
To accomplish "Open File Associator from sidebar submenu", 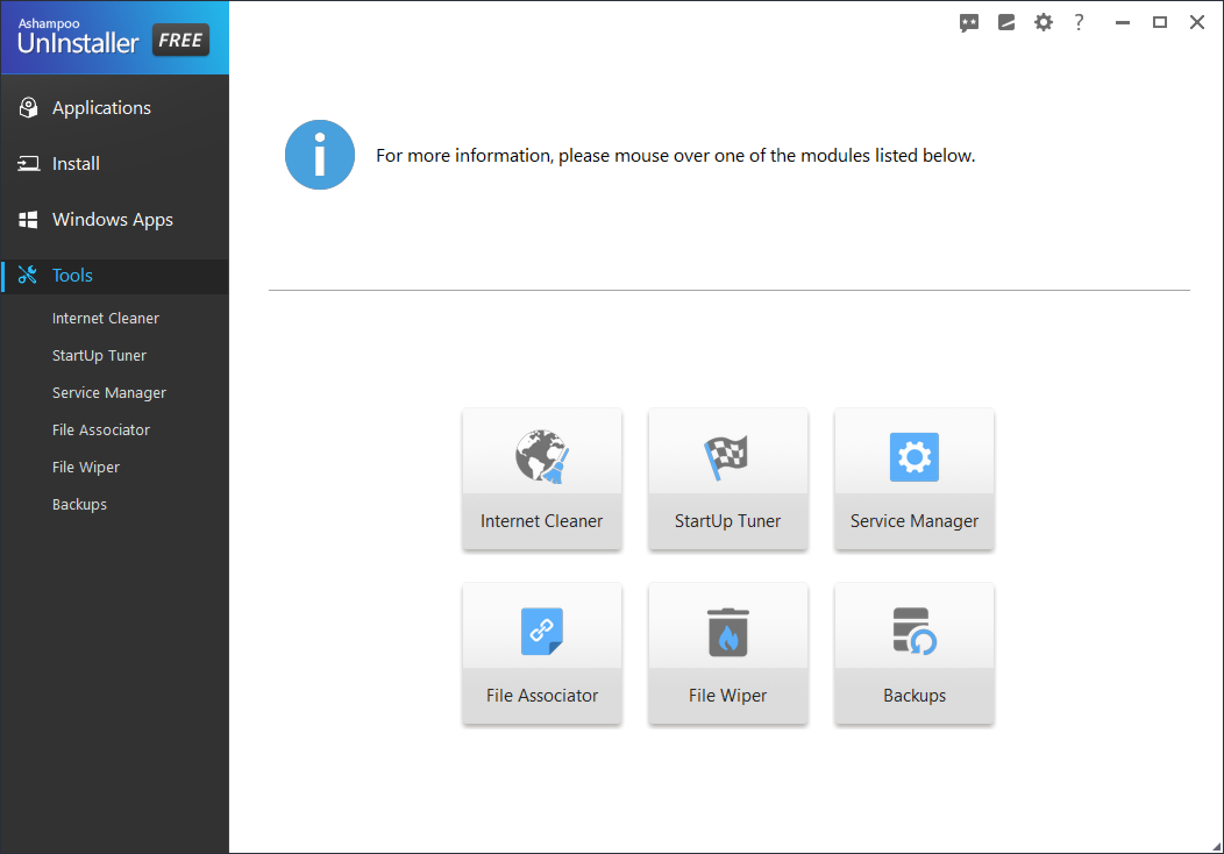I will [x=101, y=430].
